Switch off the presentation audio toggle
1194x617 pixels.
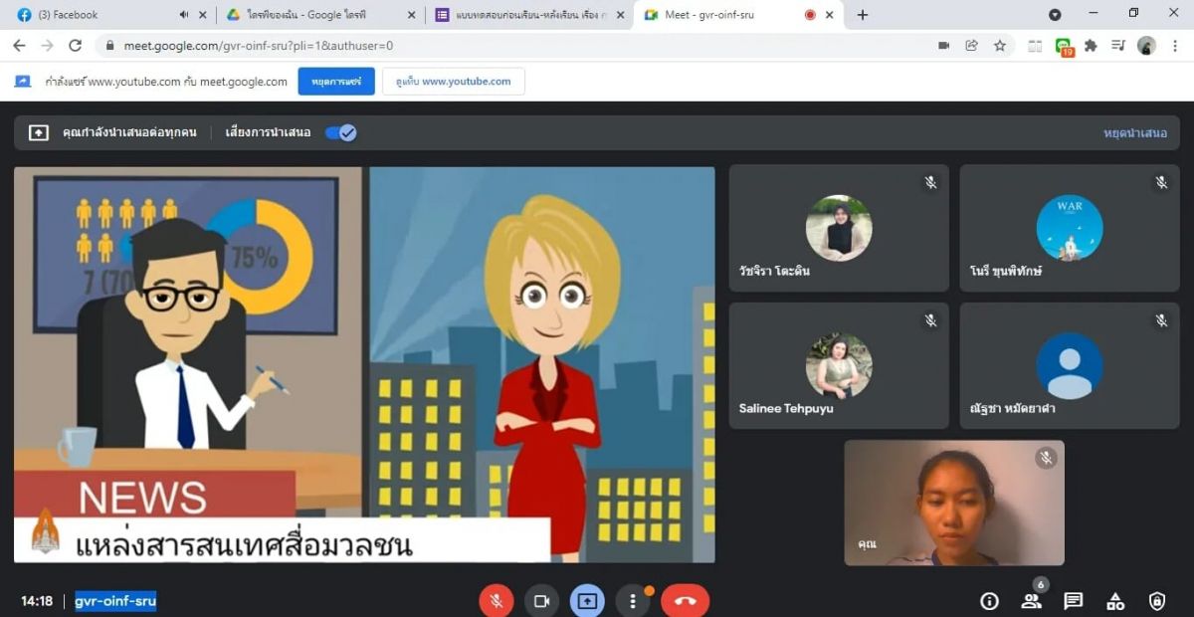pos(341,132)
